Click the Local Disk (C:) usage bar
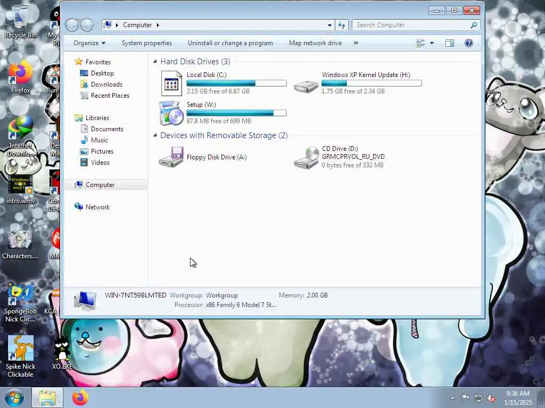Image resolution: width=545 pixels, height=408 pixels. tap(236, 83)
